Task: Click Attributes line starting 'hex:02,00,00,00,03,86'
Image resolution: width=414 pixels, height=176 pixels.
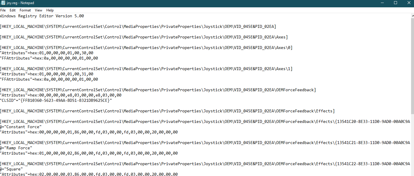Action: (x=89, y=174)
